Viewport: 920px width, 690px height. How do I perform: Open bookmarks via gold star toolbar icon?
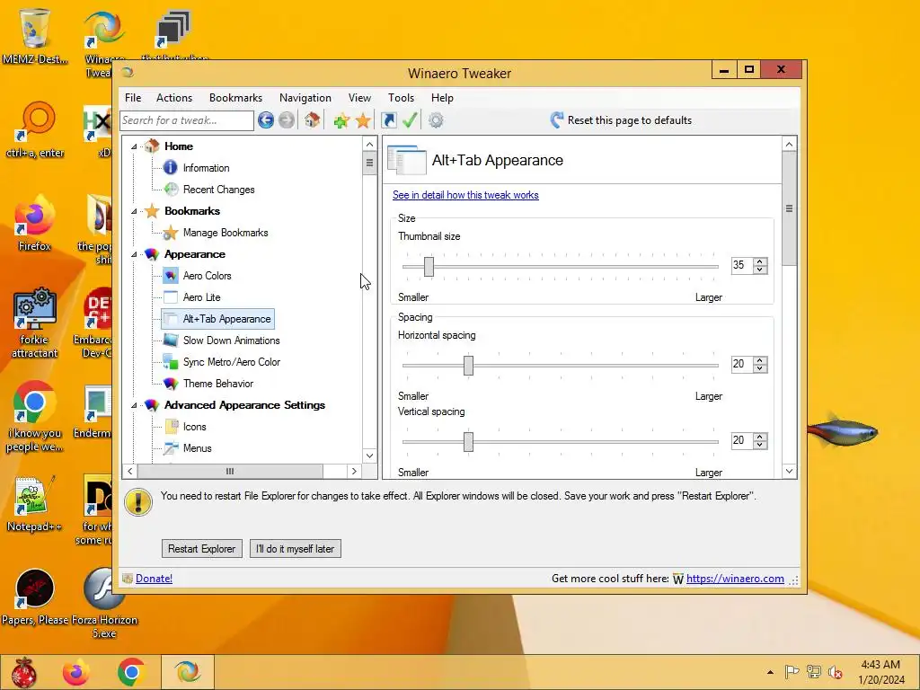click(363, 120)
